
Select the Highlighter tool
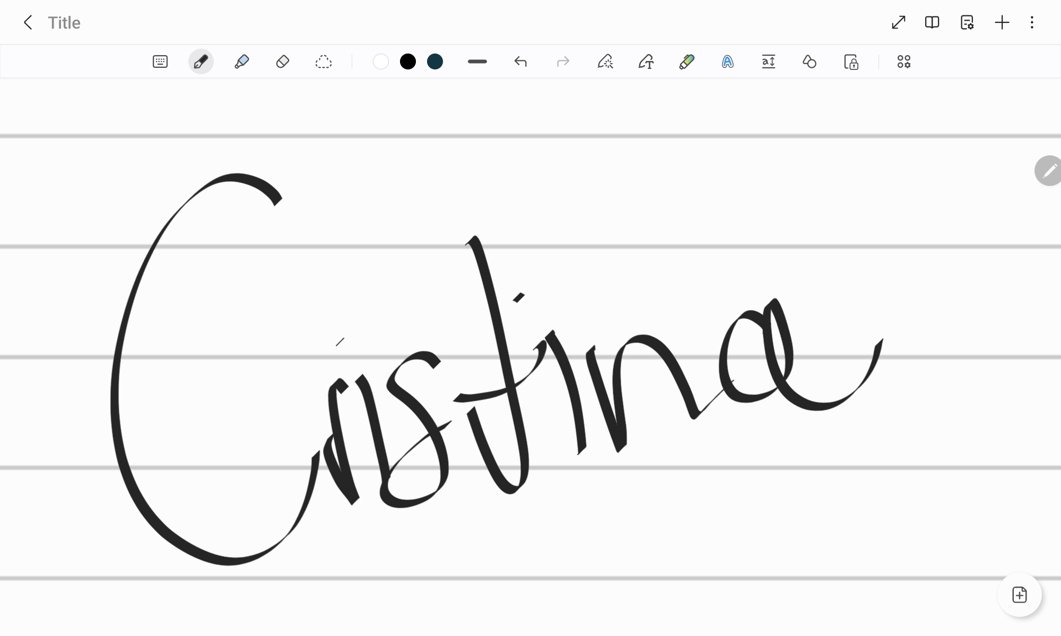pyautogui.click(x=241, y=61)
